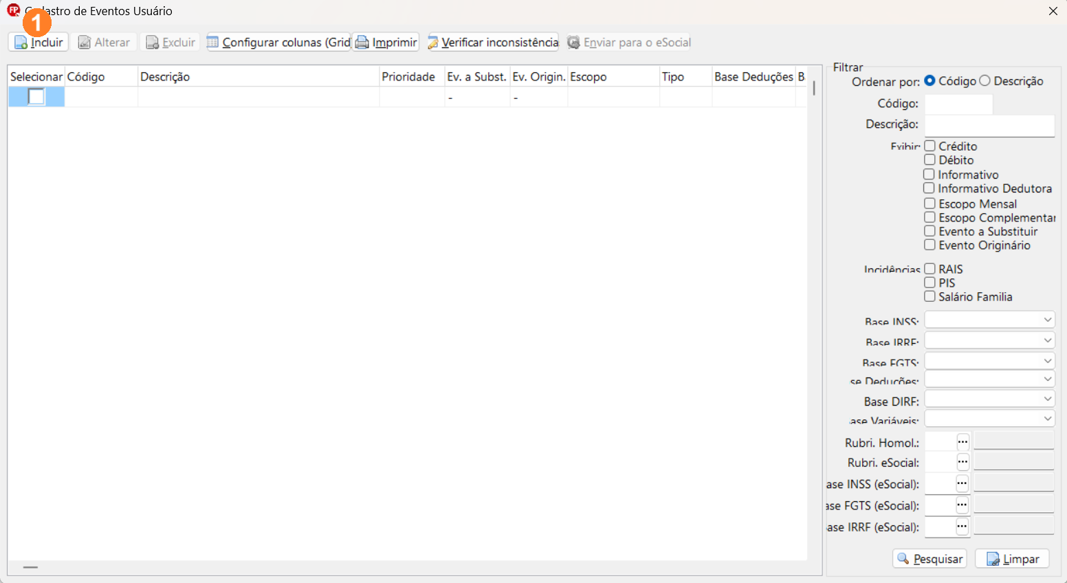
Task: Open lookup button beside Rubri. Homol.
Action: (962, 442)
